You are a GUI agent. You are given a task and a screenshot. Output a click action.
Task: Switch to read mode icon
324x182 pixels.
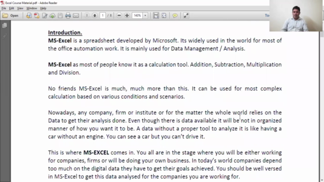[x=186, y=16]
